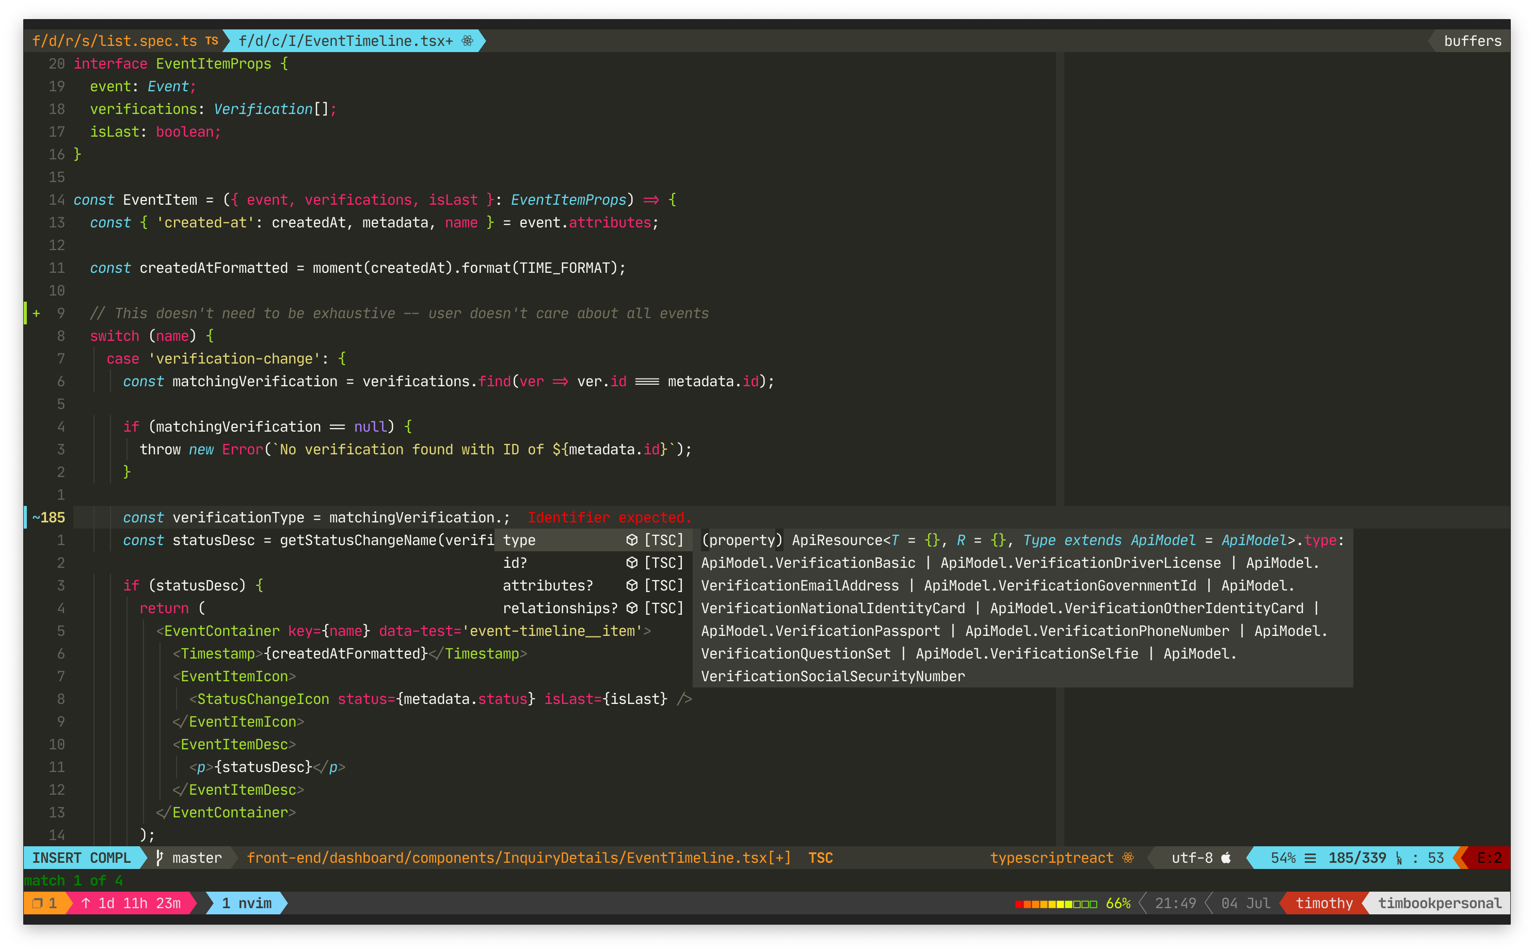Click '1 nvim' tmux window tab
This screenshot has height=952, width=1534.
(x=246, y=904)
